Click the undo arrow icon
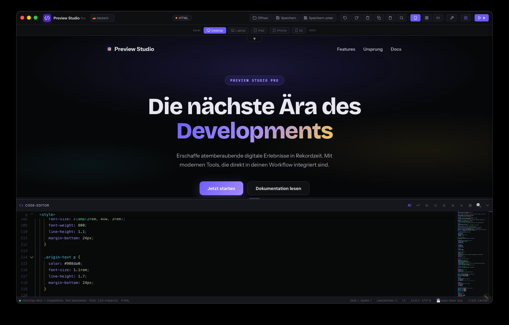The width and height of the screenshot is (509, 325). click(x=345, y=18)
